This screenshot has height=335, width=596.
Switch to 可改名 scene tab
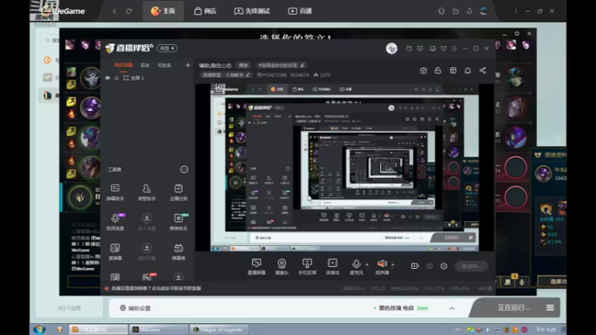pyautogui.click(x=164, y=66)
